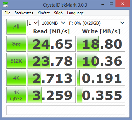This screenshot has width=132, height=120.
Task: Click the 512K write result 10.36
Action: point(101,61)
